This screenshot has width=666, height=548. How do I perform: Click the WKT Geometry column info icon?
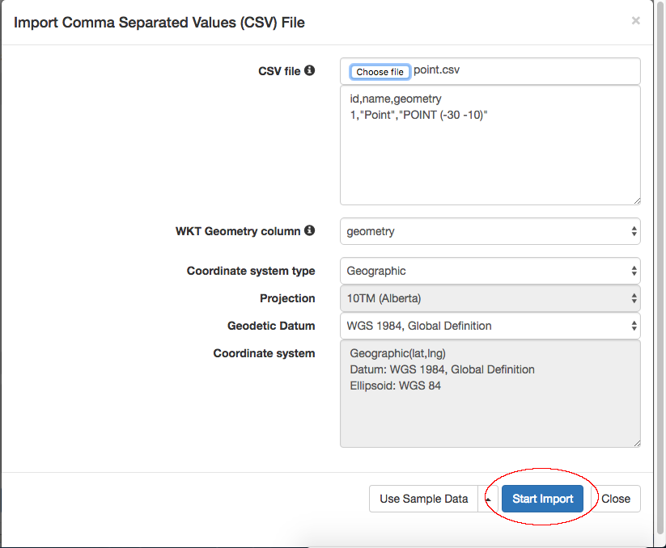click(x=311, y=231)
